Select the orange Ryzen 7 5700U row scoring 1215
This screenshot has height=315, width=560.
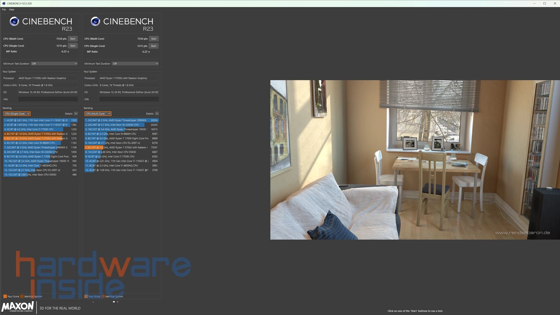coord(41,138)
